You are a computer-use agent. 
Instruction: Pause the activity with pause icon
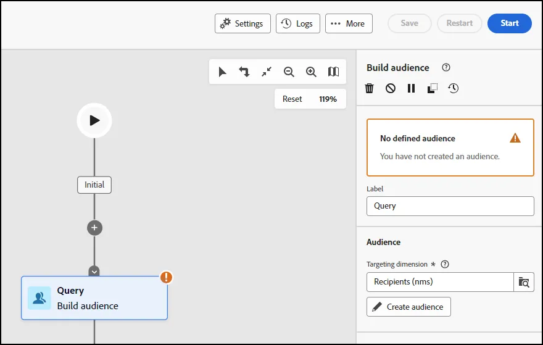coord(411,88)
